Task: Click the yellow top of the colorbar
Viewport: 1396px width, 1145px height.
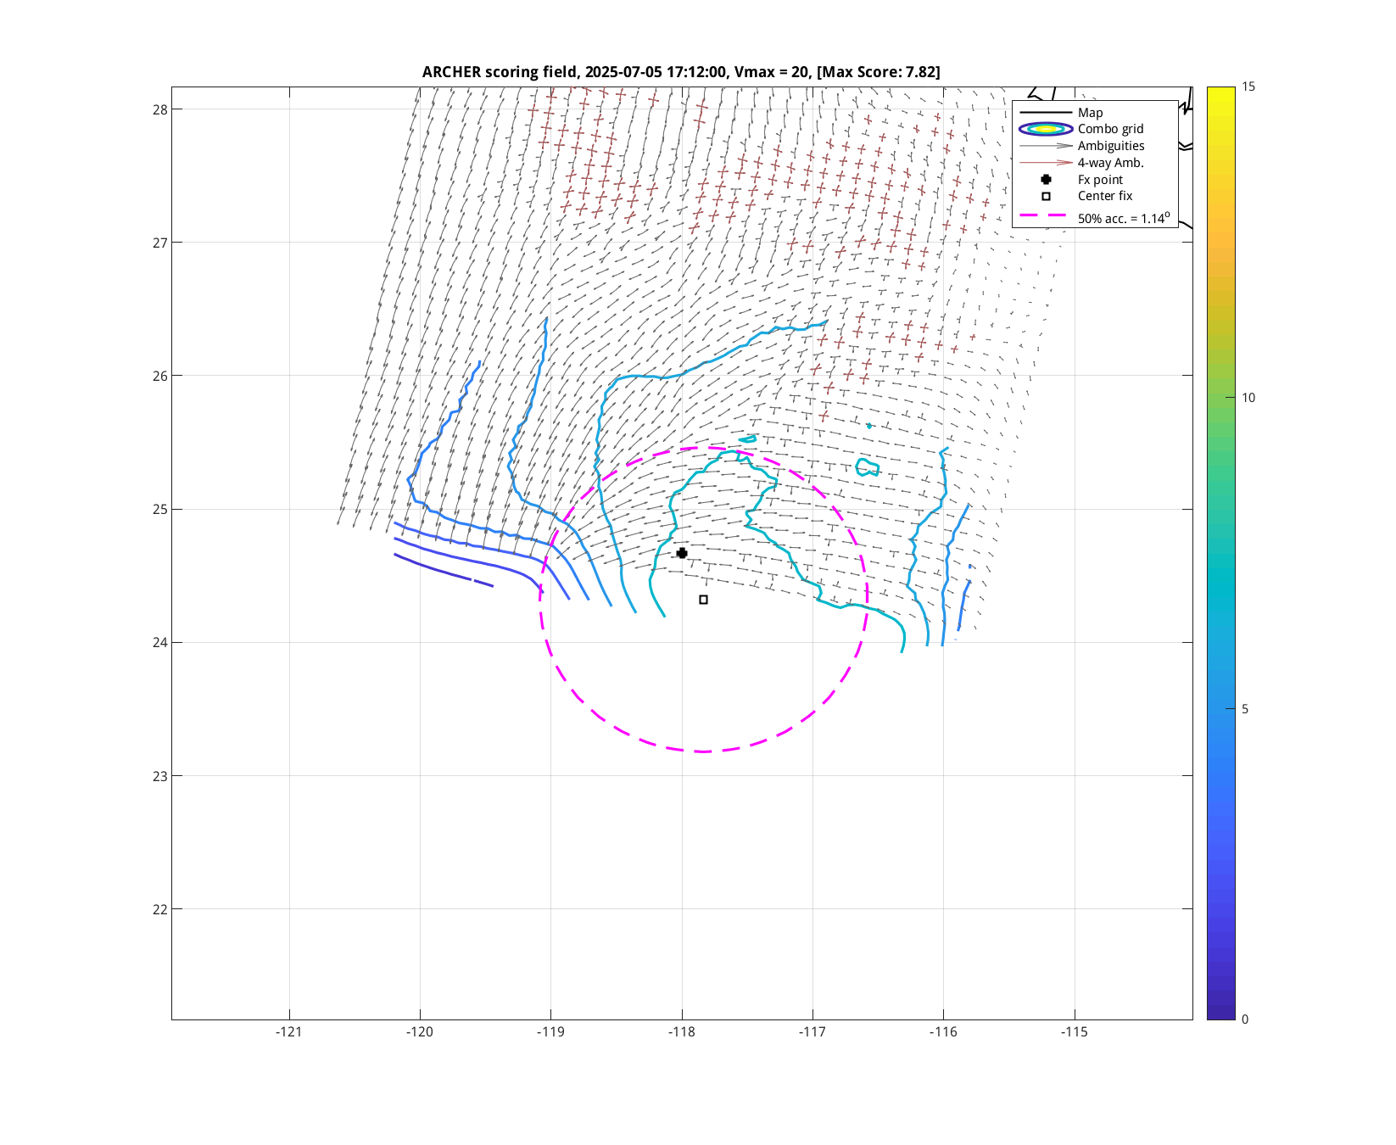Action: coord(1220,92)
